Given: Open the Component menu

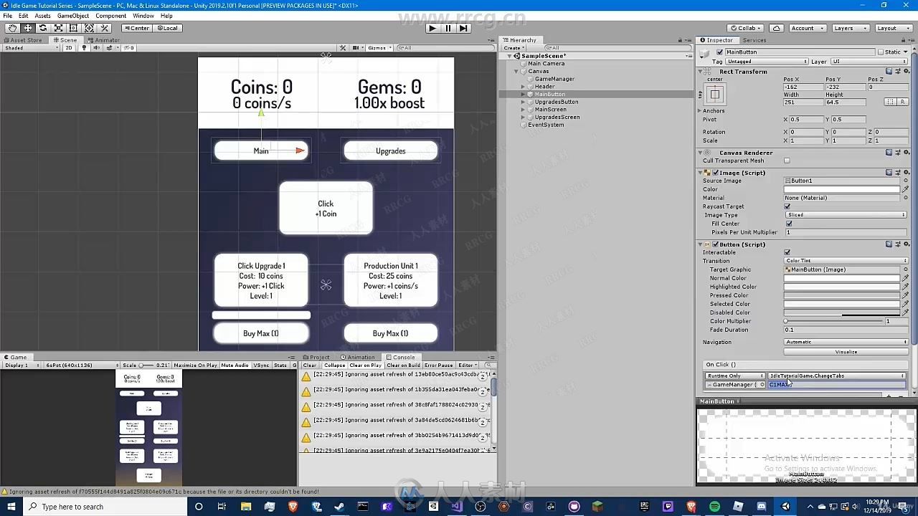Looking at the screenshot, I should (110, 16).
